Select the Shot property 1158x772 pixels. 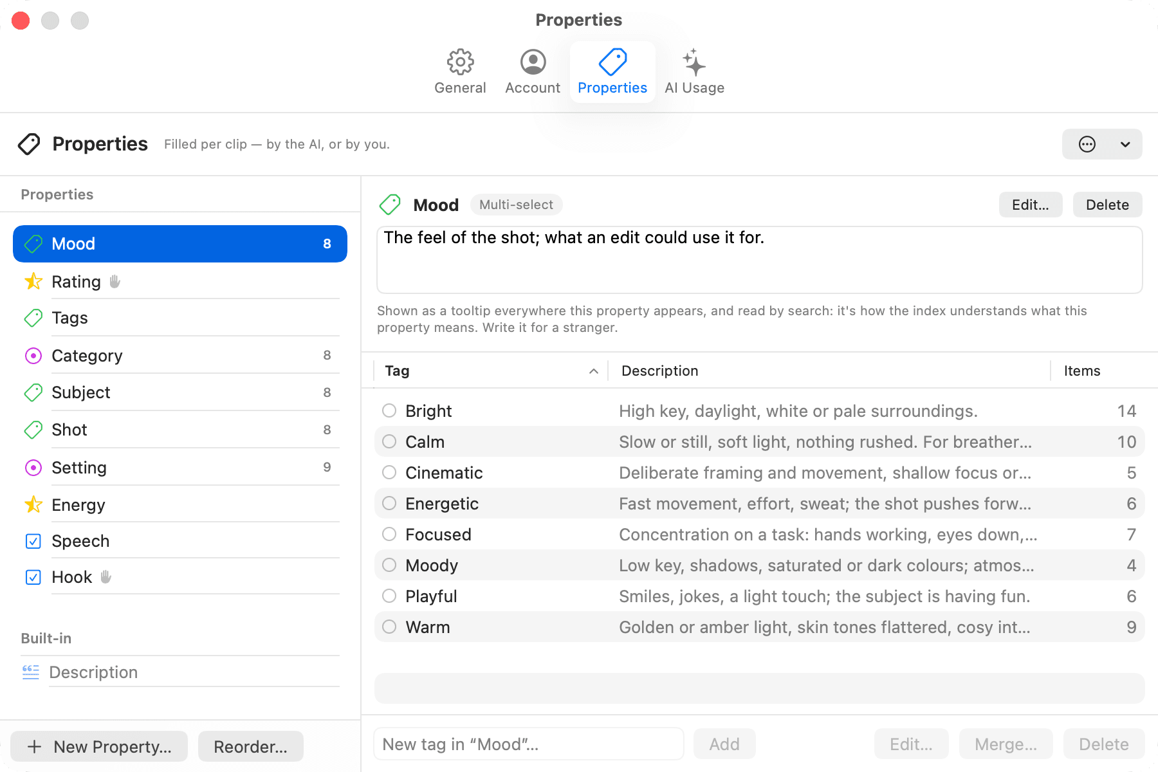(x=180, y=430)
